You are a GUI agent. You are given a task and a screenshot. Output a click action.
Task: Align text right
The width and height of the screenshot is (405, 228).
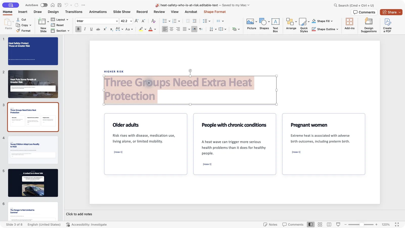click(x=178, y=29)
